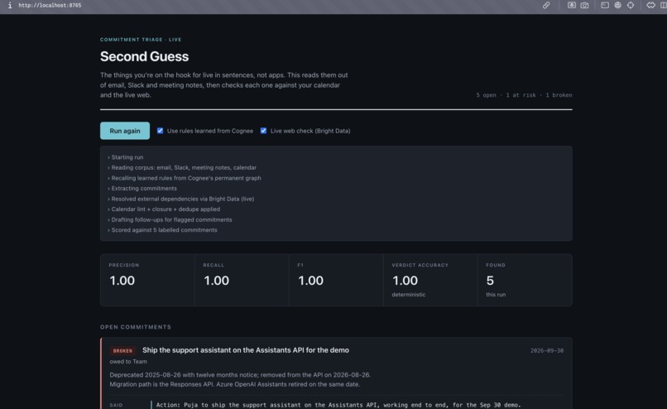Click the link chain icon in the toolbar

click(546, 5)
